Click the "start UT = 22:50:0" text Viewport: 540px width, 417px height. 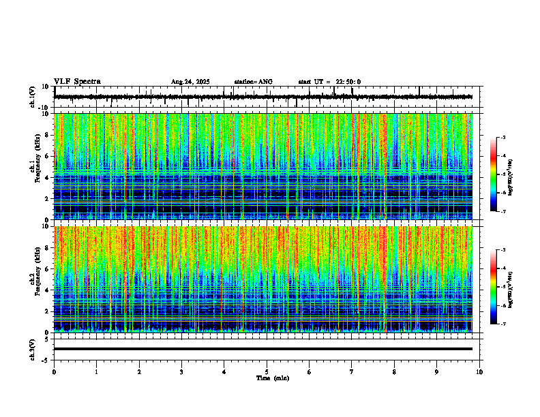tap(329, 82)
